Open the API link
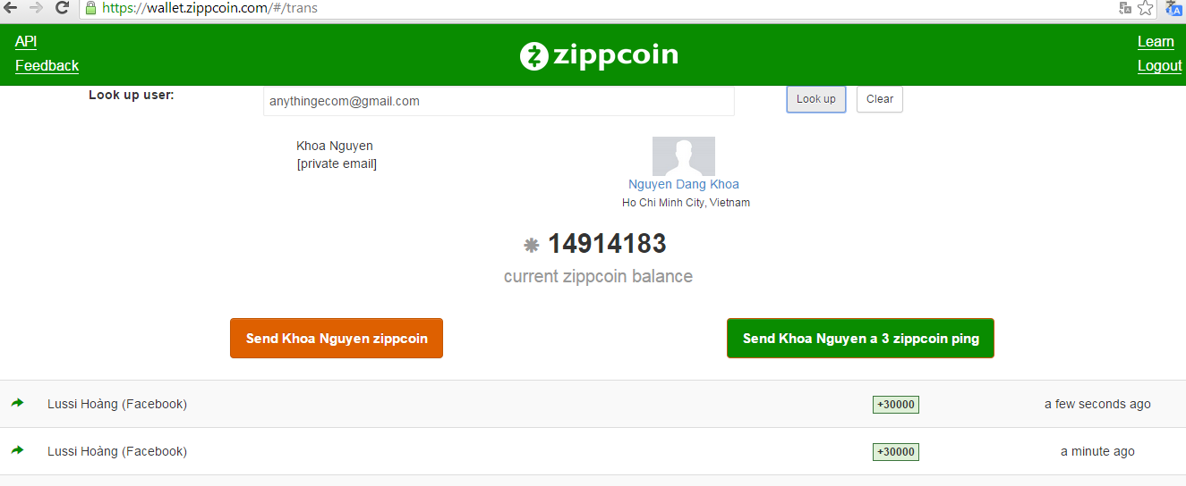 (26, 42)
